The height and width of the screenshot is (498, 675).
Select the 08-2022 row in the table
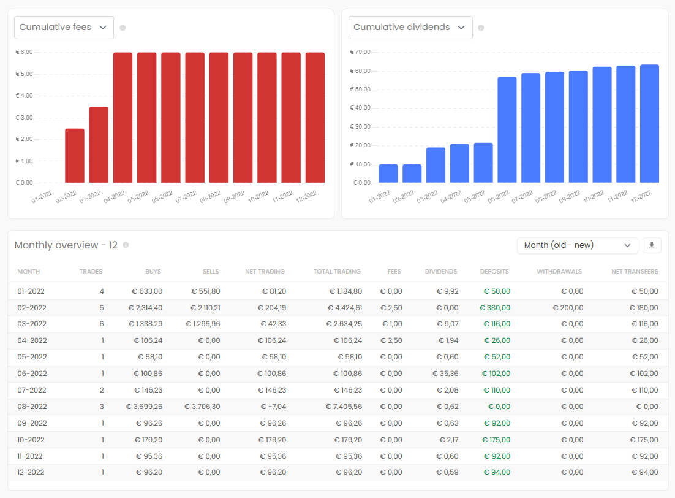(29, 406)
